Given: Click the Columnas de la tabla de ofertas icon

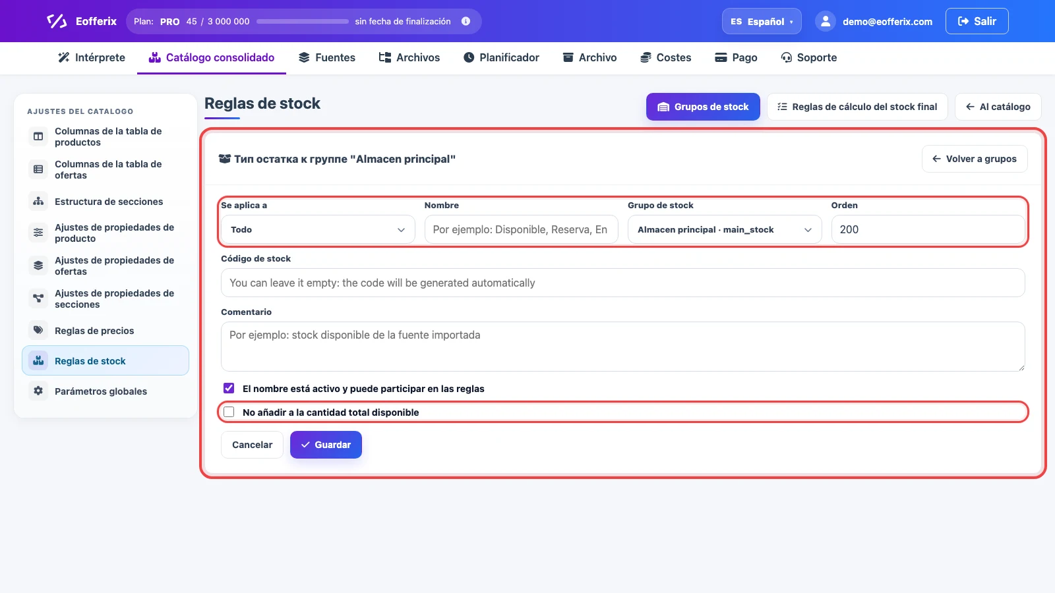Looking at the screenshot, I should (38, 169).
